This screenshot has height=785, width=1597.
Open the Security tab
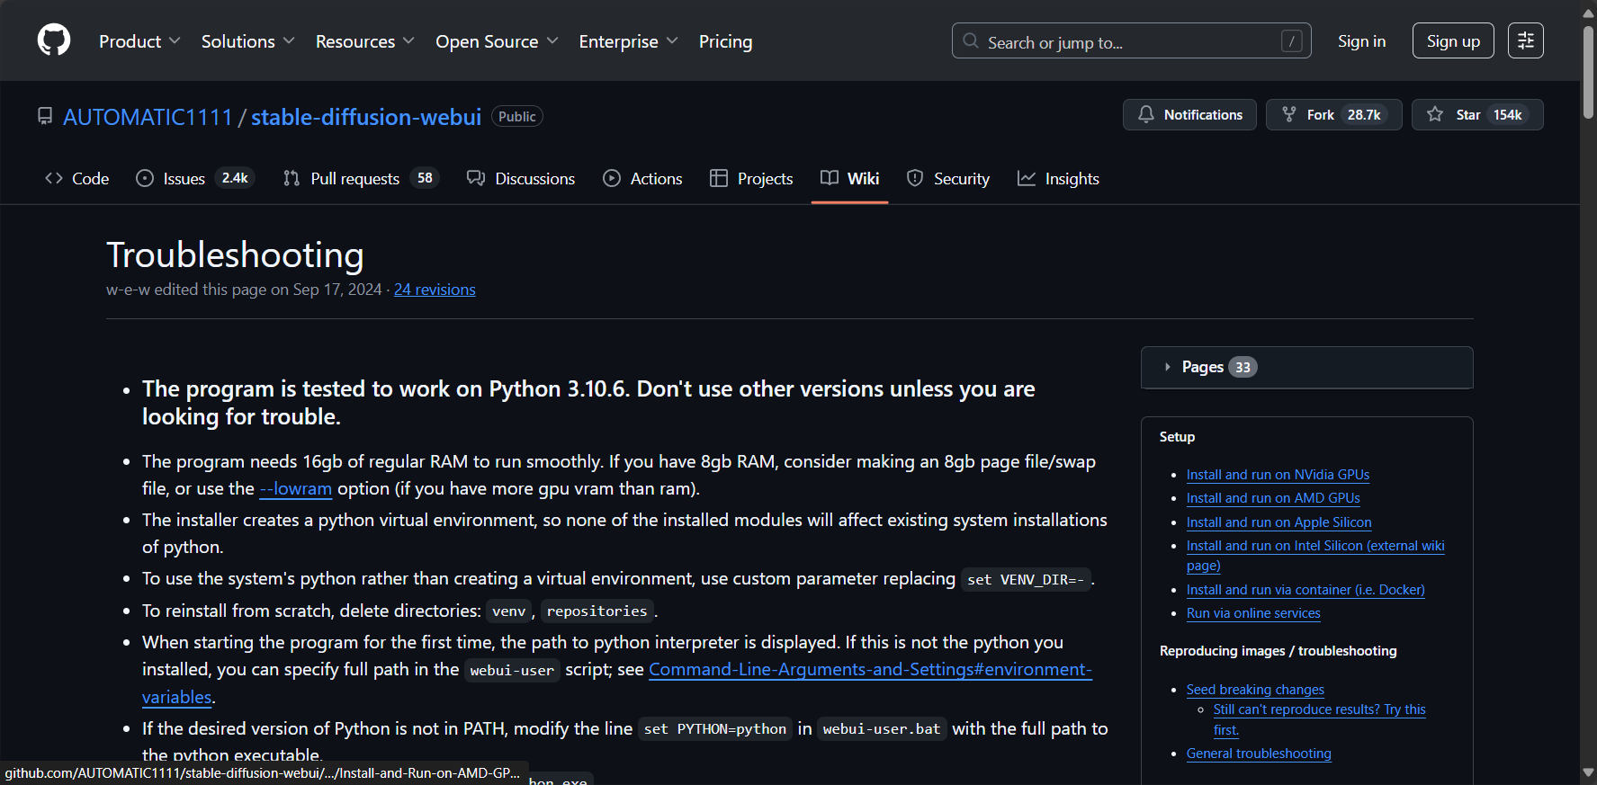948,178
